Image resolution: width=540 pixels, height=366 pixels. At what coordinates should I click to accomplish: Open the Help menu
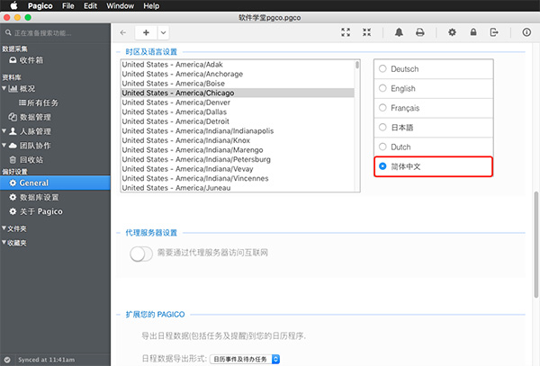(151, 6)
